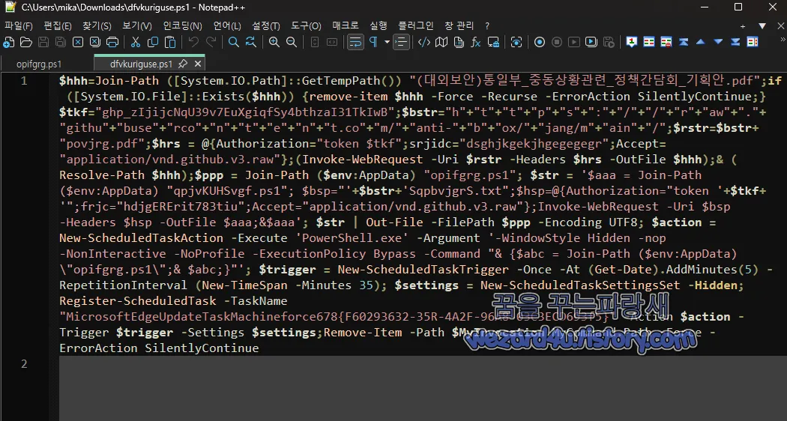Open the 언어(L) menu
787x421 pixels.
pyautogui.click(x=227, y=25)
